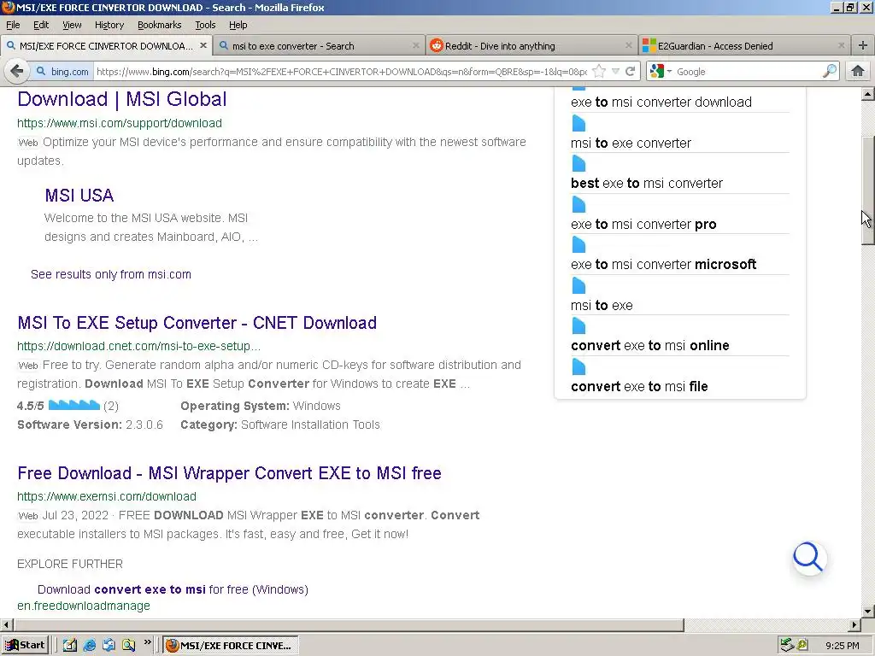Open the Google search engine selector

pyautogui.click(x=661, y=72)
